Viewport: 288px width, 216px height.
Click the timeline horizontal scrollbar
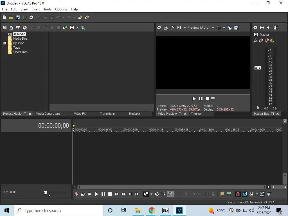[172, 187]
